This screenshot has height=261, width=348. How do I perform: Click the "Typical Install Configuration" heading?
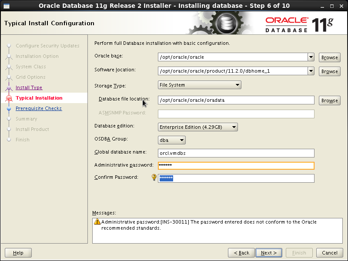coord(49,23)
